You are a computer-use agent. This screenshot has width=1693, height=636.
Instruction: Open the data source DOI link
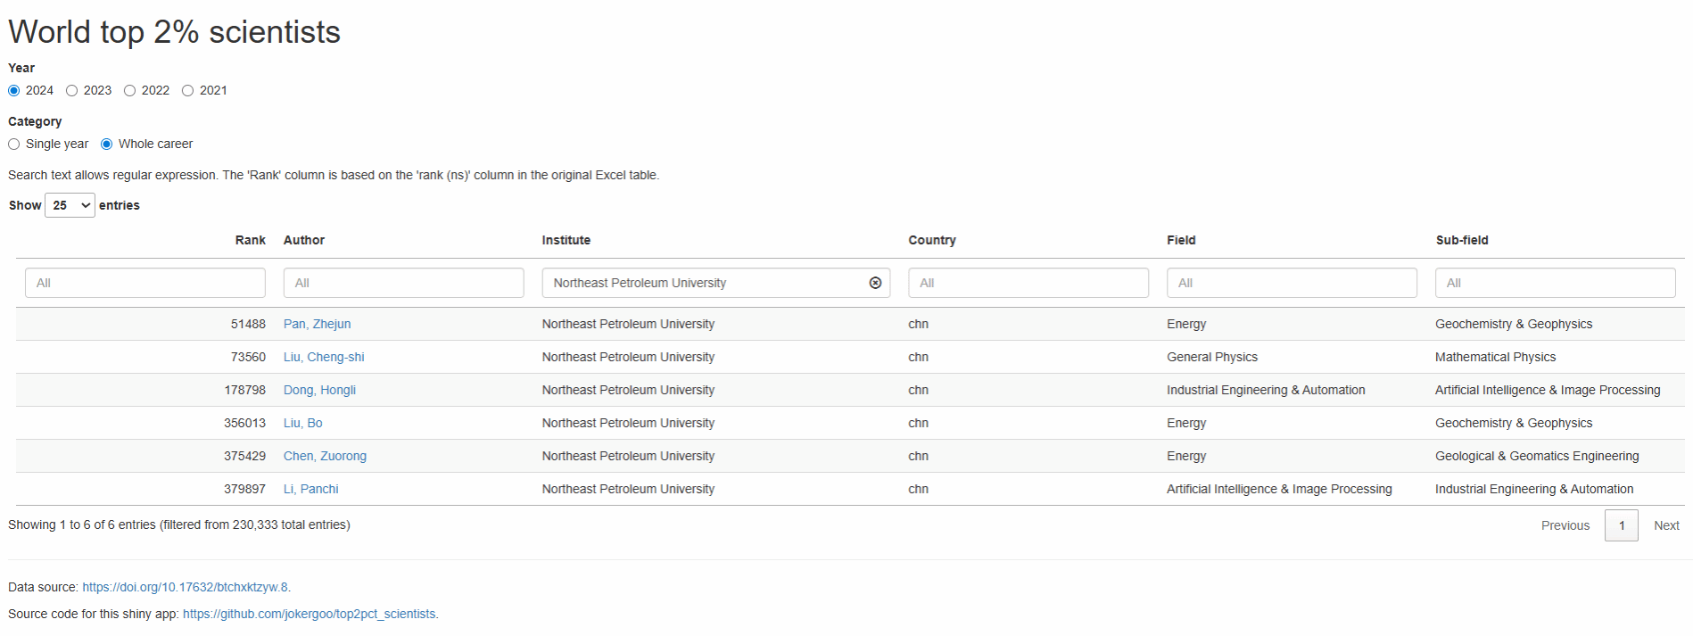click(185, 587)
